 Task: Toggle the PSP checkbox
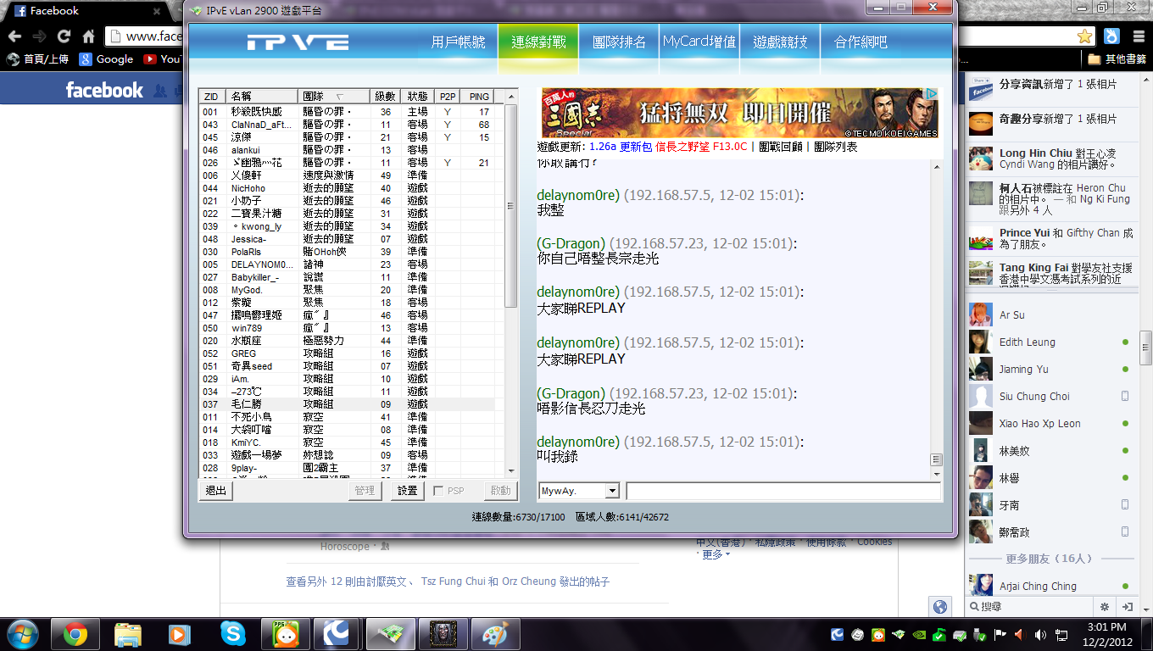tap(438, 491)
